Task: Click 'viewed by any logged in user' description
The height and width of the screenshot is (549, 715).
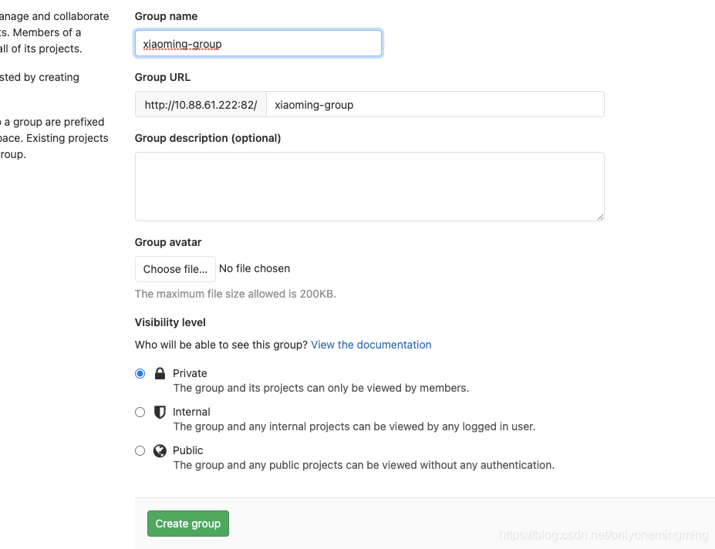Action: pos(354,427)
